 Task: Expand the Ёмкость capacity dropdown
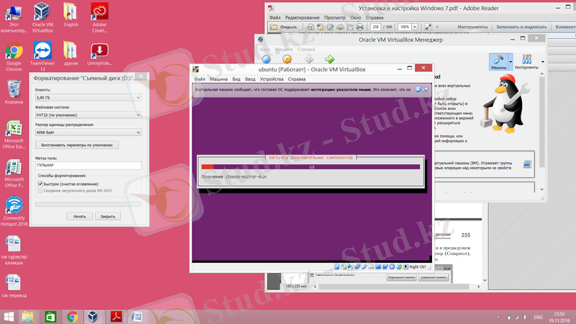click(88, 96)
